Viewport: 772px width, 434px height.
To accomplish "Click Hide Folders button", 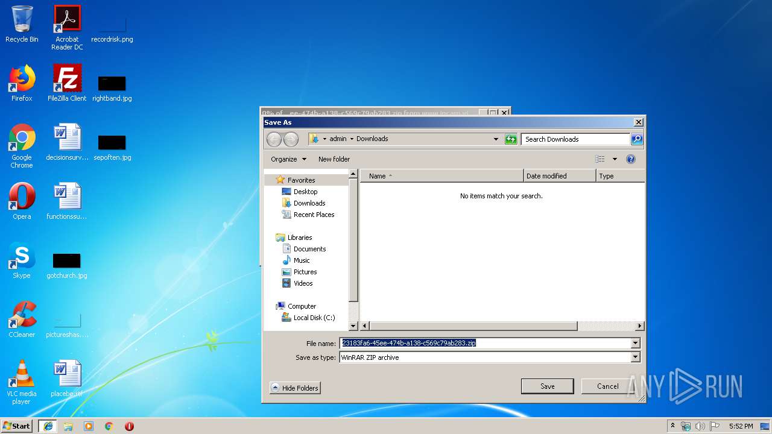I will click(x=295, y=388).
